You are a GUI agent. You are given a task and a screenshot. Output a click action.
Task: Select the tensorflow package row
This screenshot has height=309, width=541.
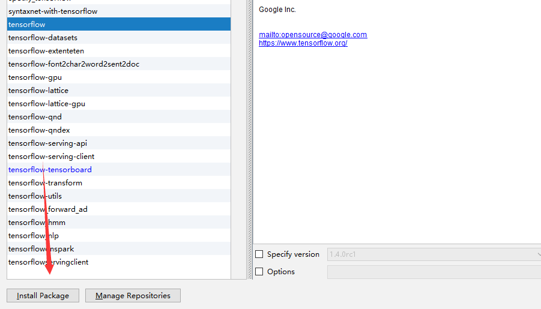coord(119,24)
